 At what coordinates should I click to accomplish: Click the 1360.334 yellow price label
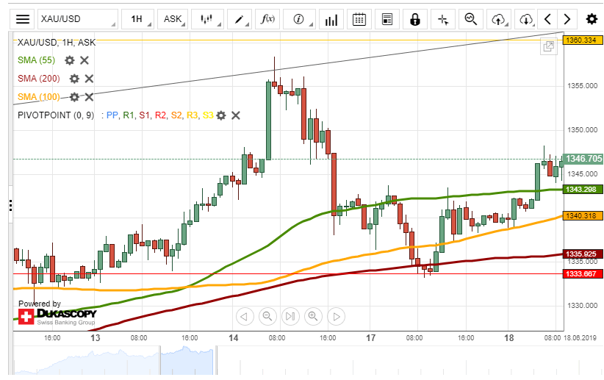pos(581,40)
